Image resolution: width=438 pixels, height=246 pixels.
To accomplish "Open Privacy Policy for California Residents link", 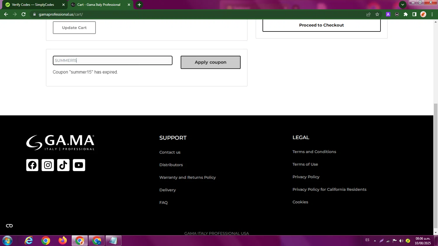I will tap(329, 189).
